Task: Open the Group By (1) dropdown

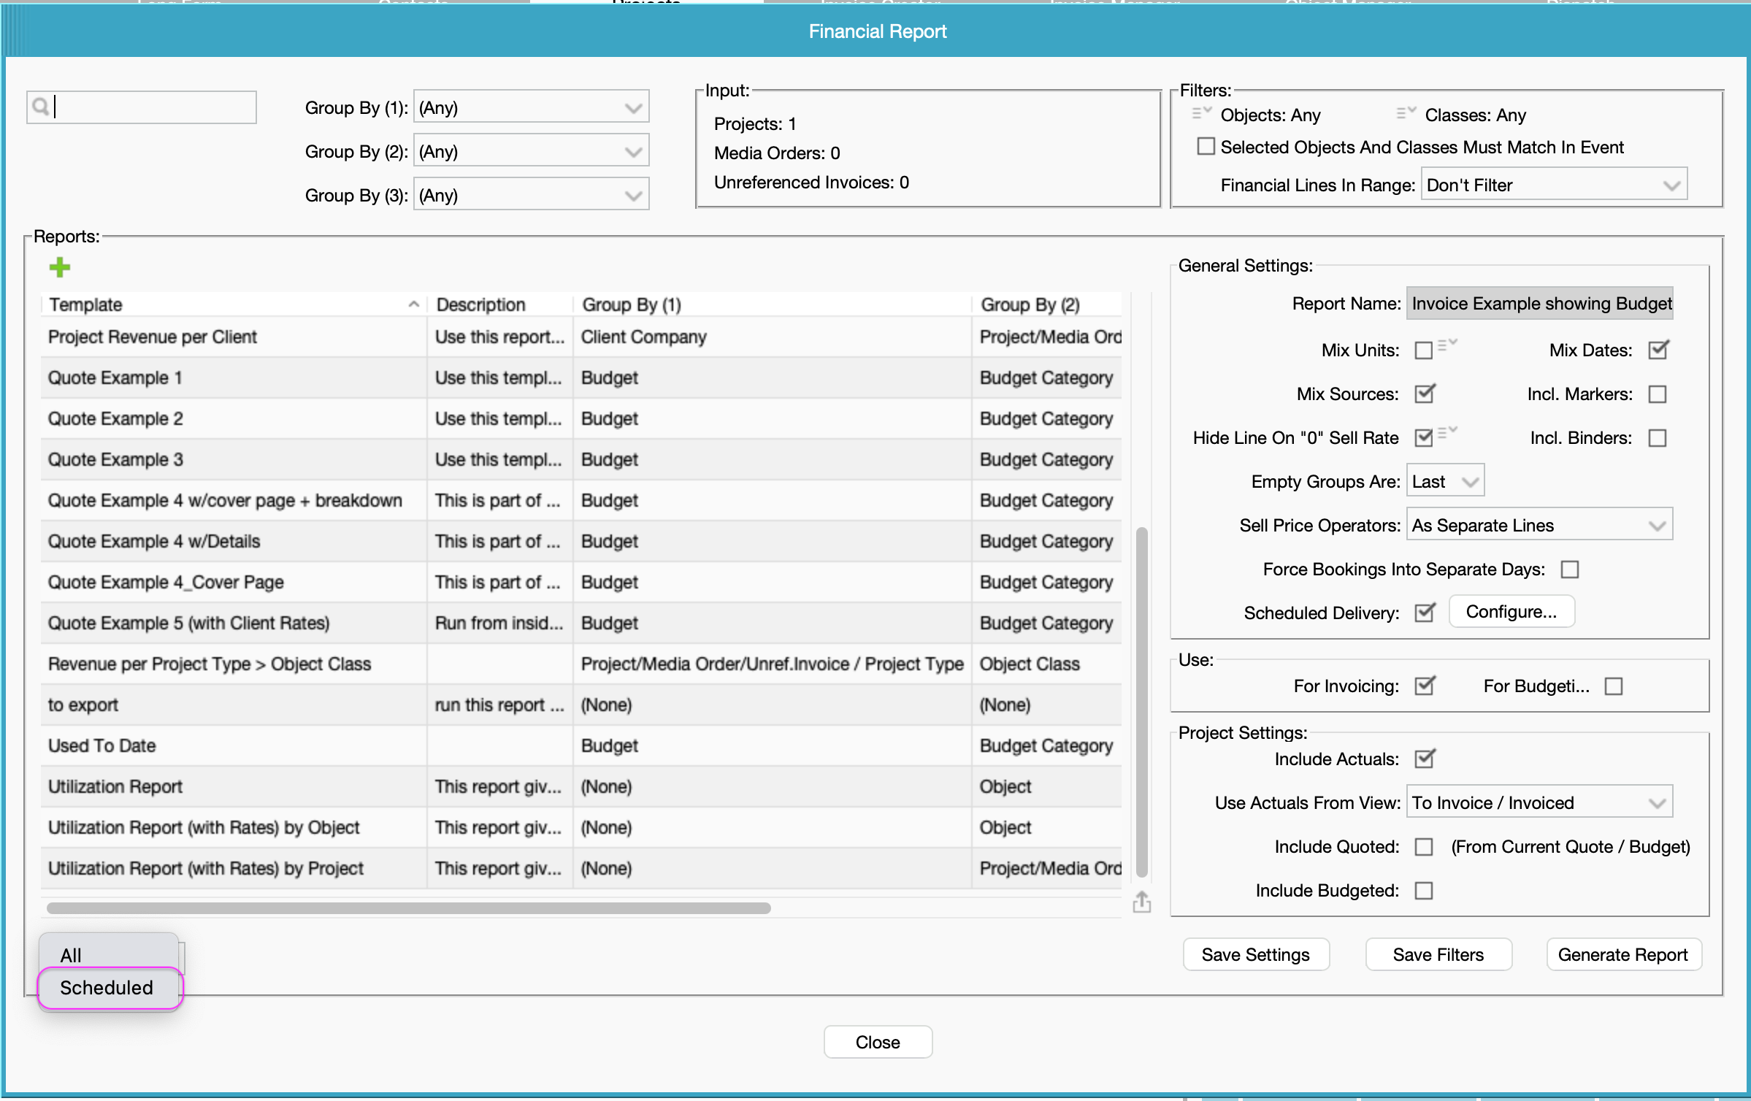Action: (532, 107)
